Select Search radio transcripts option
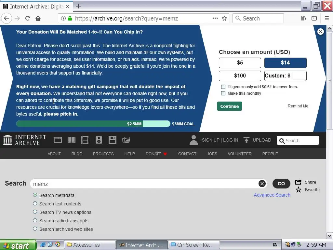Image resolution: width=333 pixels, height=250 pixels. coord(35,220)
